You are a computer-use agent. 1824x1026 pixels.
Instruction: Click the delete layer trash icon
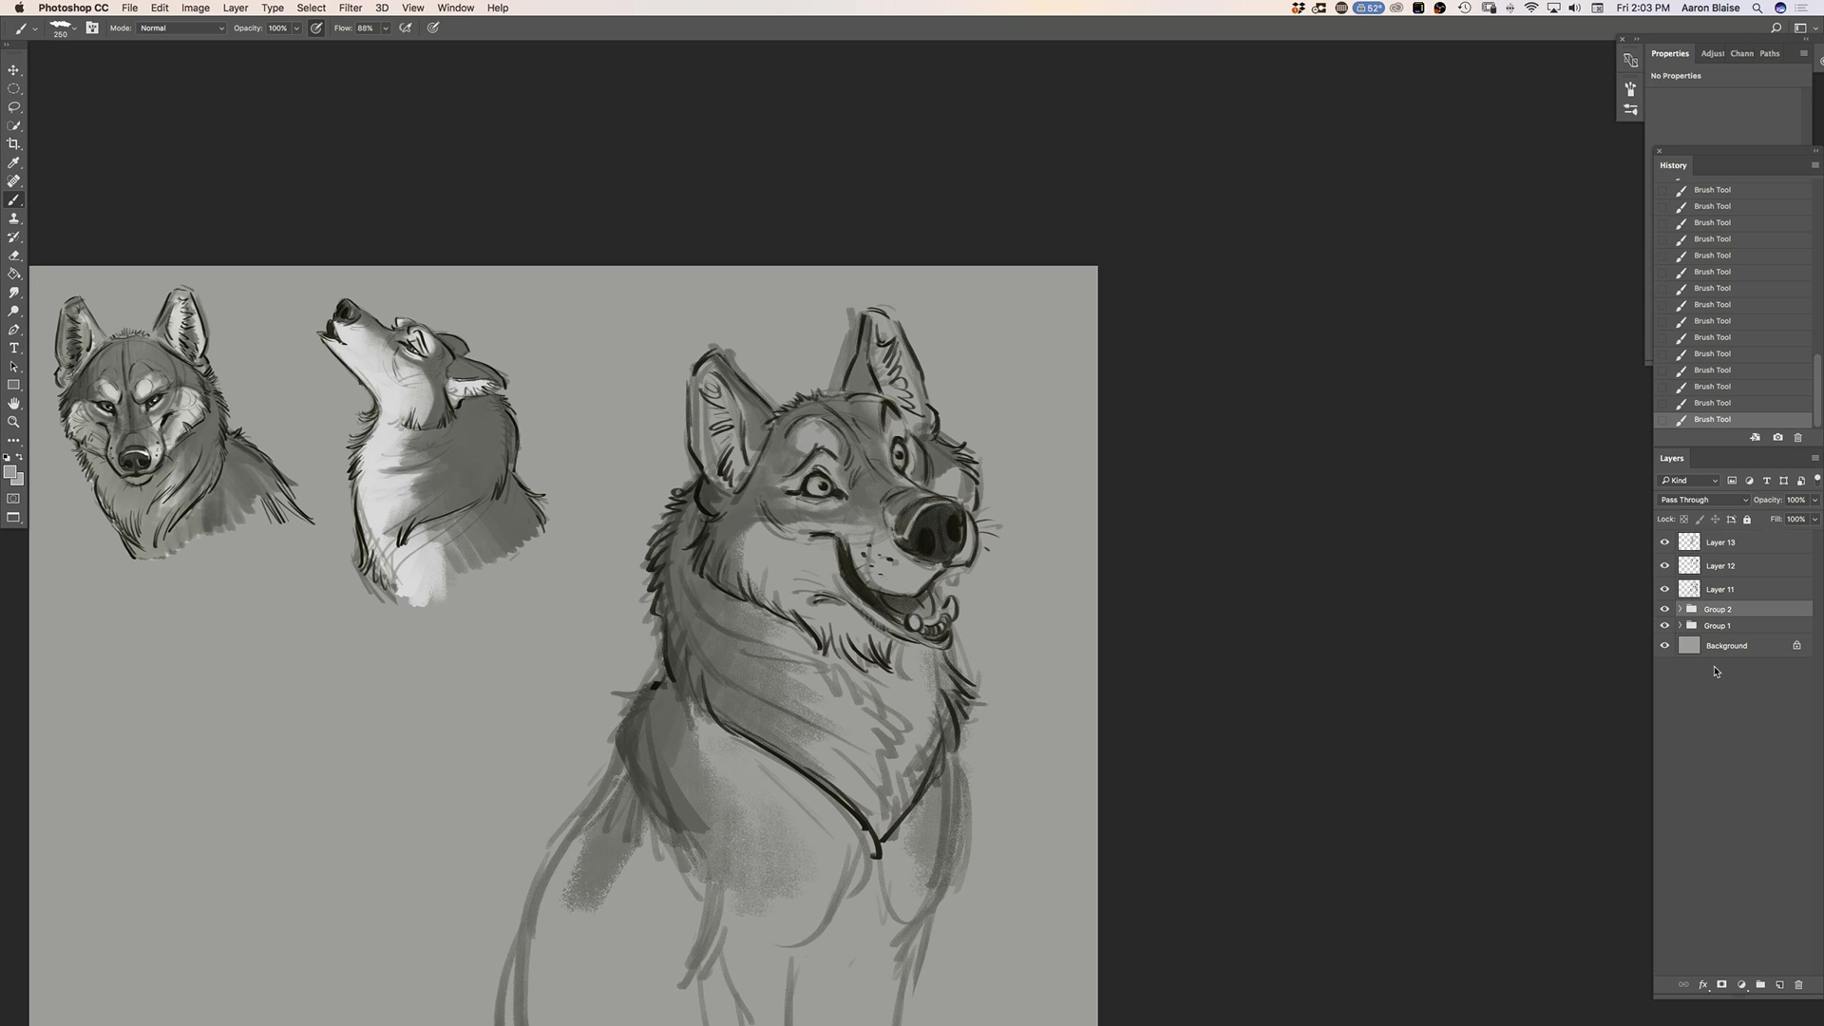tap(1797, 985)
